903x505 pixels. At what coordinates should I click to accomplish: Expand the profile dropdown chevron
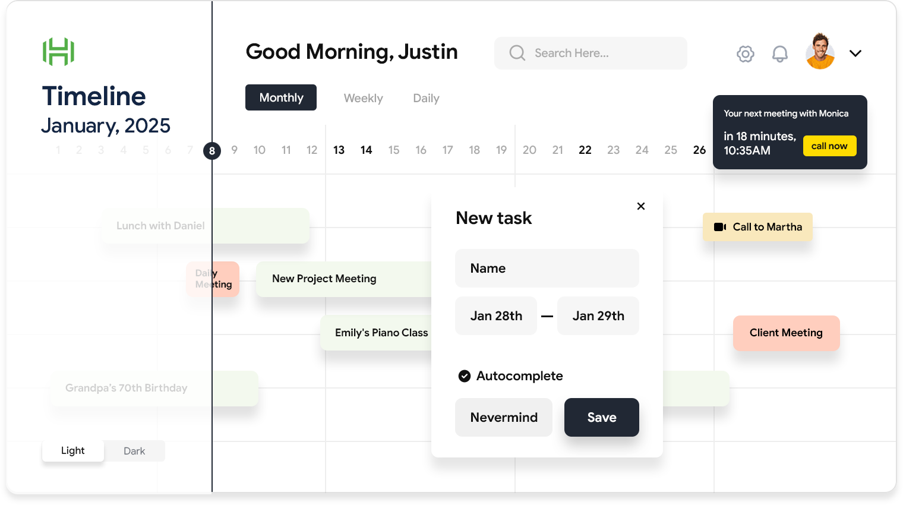click(x=855, y=53)
